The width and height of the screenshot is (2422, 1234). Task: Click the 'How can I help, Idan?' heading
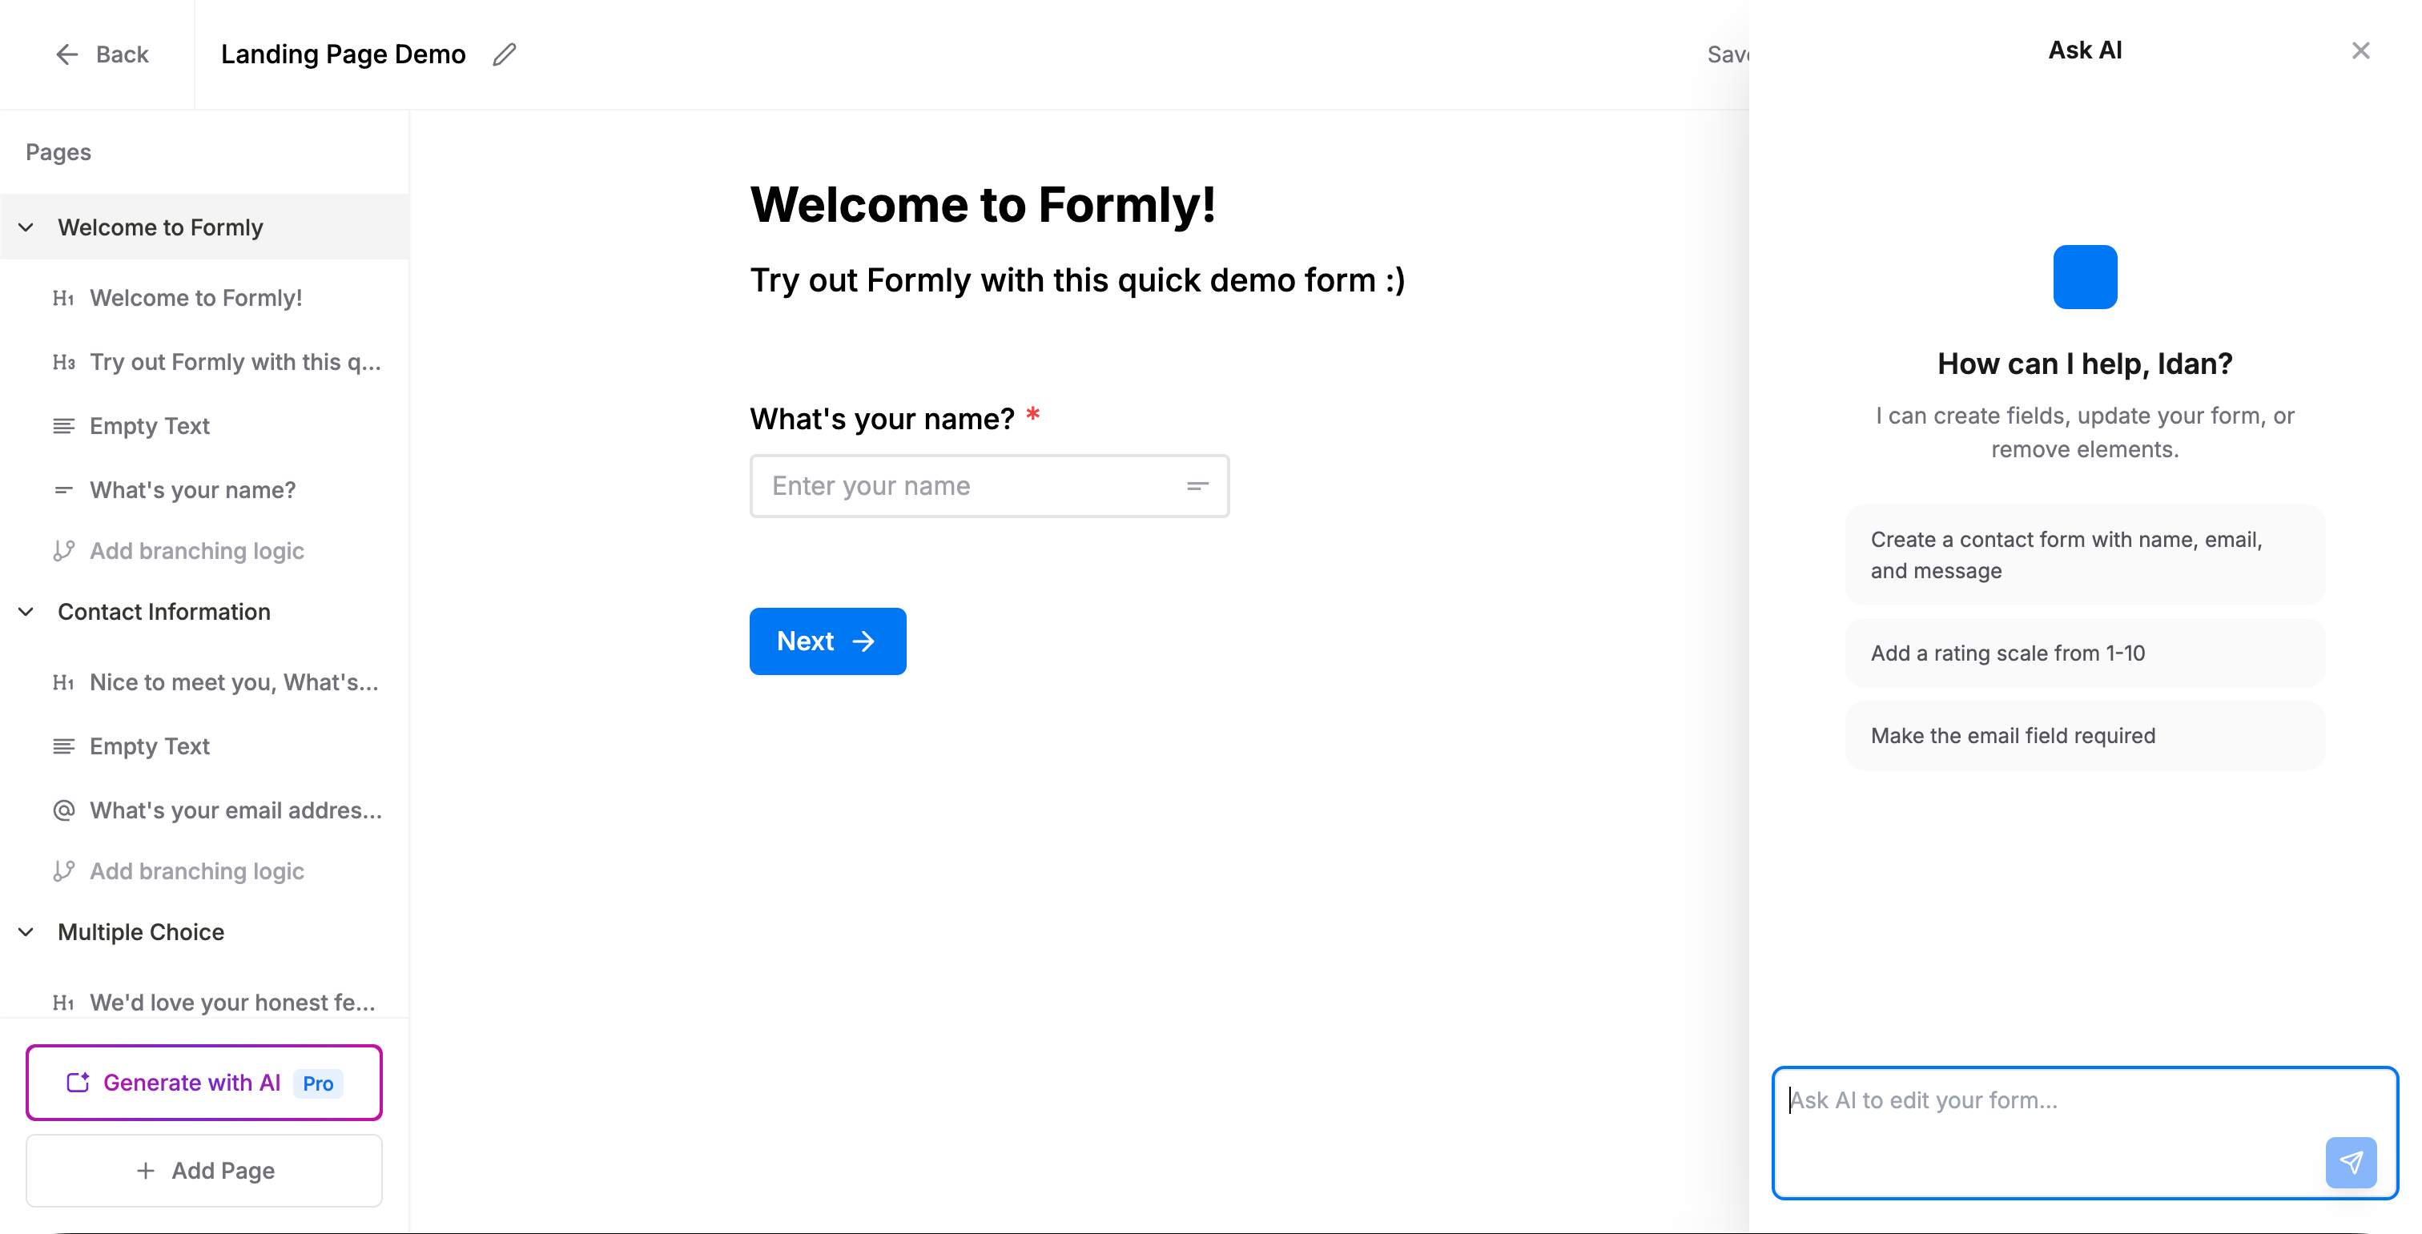(x=2085, y=364)
